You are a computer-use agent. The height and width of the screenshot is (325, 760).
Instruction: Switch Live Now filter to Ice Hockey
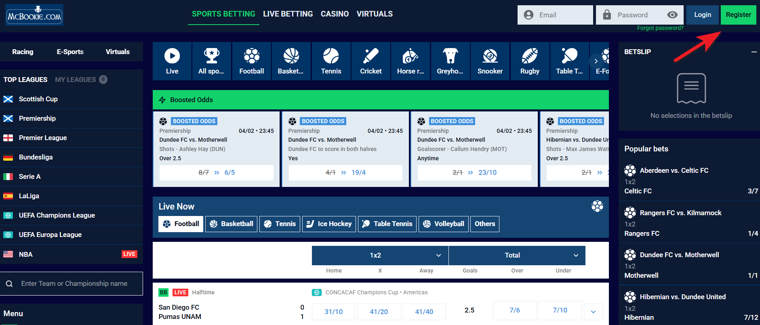click(329, 224)
